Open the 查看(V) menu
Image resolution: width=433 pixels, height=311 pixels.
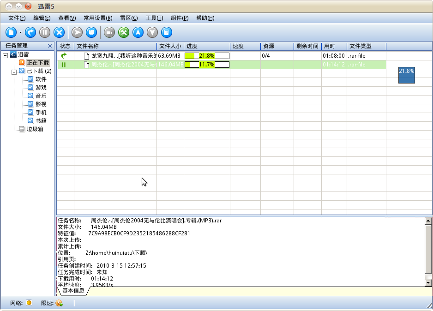coord(67,18)
